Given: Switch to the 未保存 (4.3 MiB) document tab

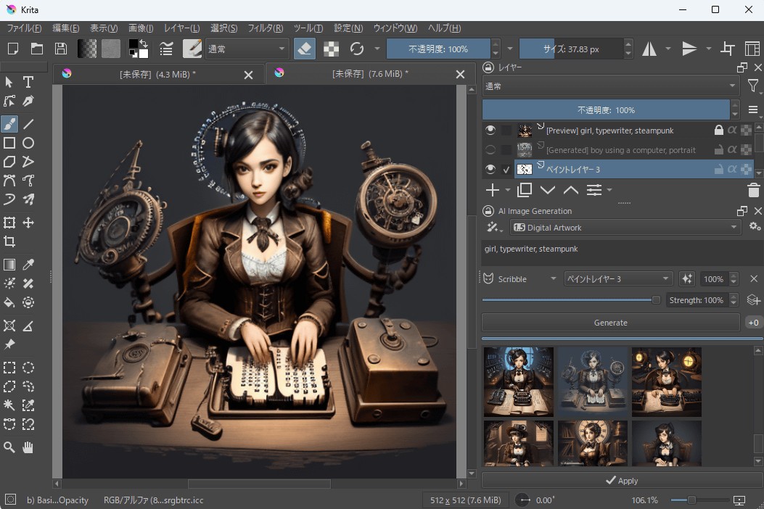Looking at the screenshot, I should 157,74.
